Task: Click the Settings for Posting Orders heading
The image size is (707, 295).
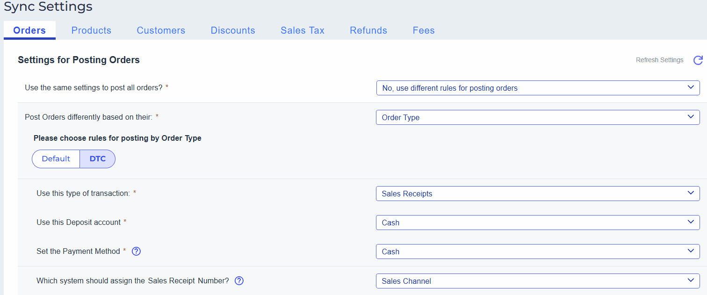Action: 79,60
